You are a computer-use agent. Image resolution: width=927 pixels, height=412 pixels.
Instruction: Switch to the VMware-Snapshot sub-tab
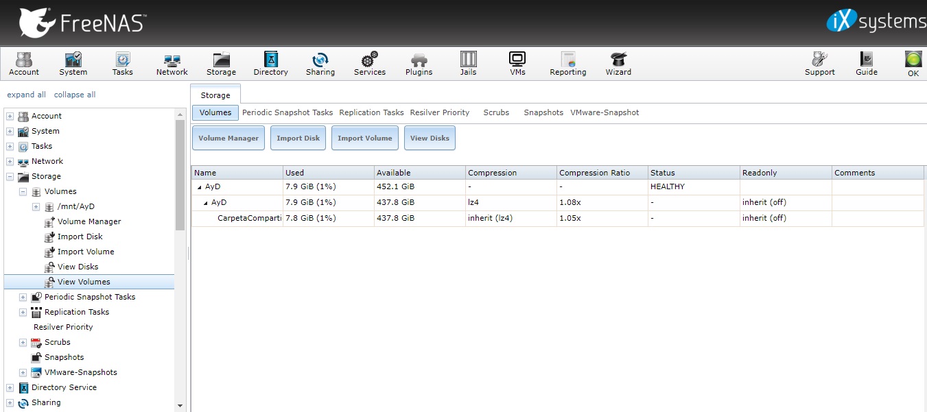click(605, 112)
